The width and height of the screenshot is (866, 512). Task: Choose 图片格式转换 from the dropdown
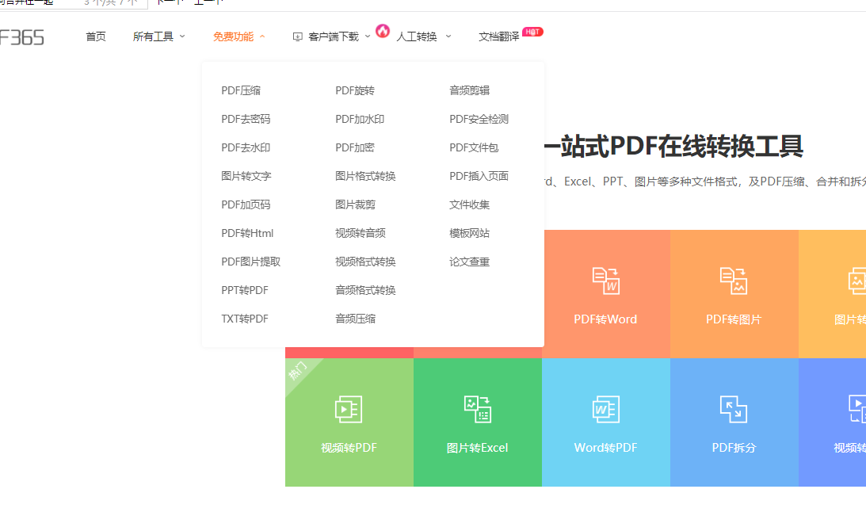click(x=365, y=176)
